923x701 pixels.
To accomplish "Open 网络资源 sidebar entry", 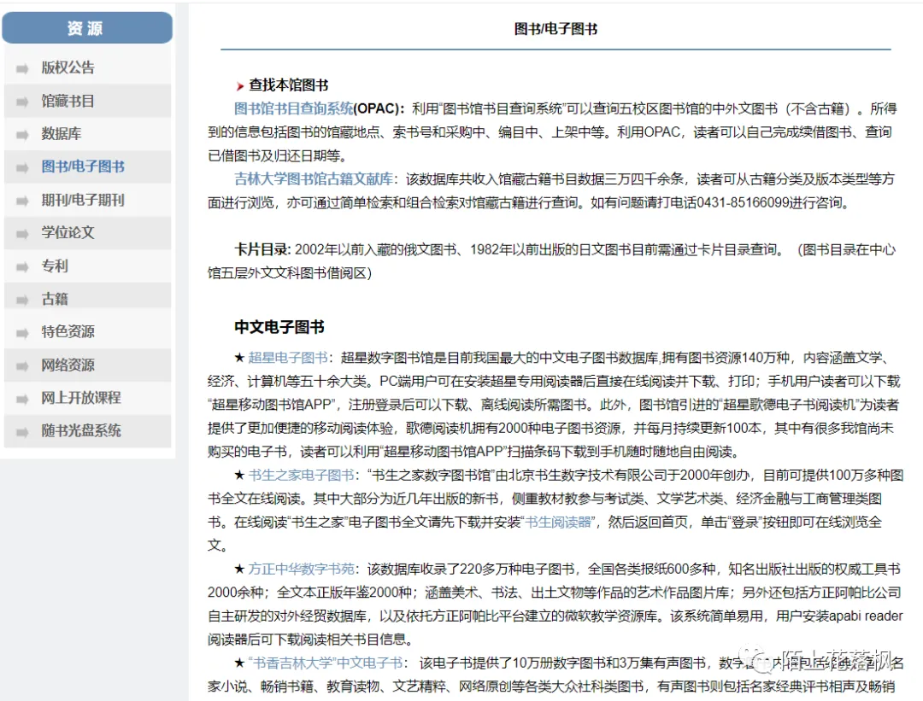I will (x=68, y=365).
